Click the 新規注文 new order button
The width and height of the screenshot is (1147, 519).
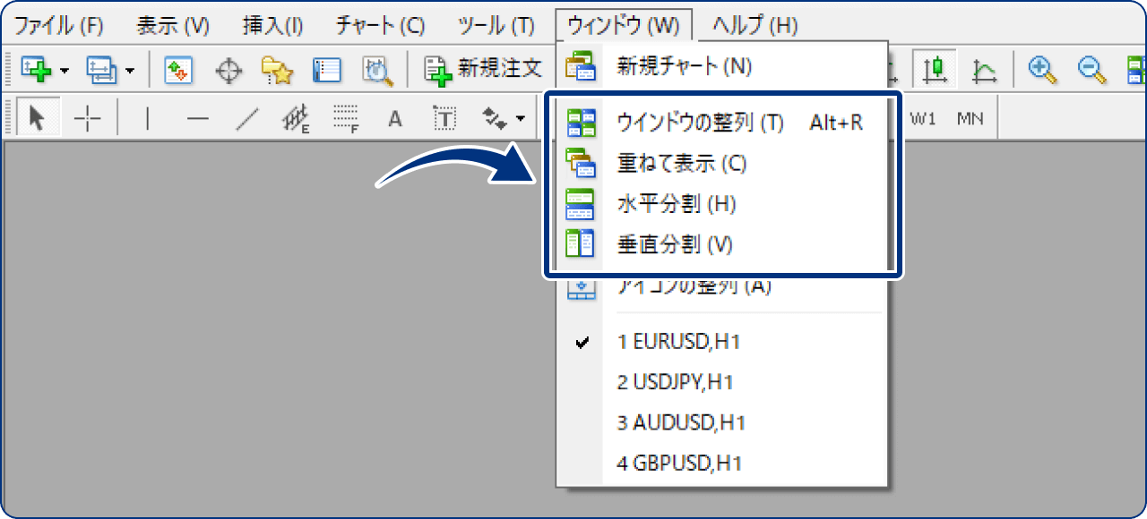(x=484, y=69)
